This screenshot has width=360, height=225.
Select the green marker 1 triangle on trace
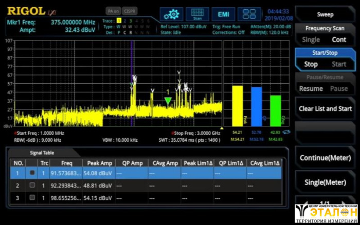[168, 101]
